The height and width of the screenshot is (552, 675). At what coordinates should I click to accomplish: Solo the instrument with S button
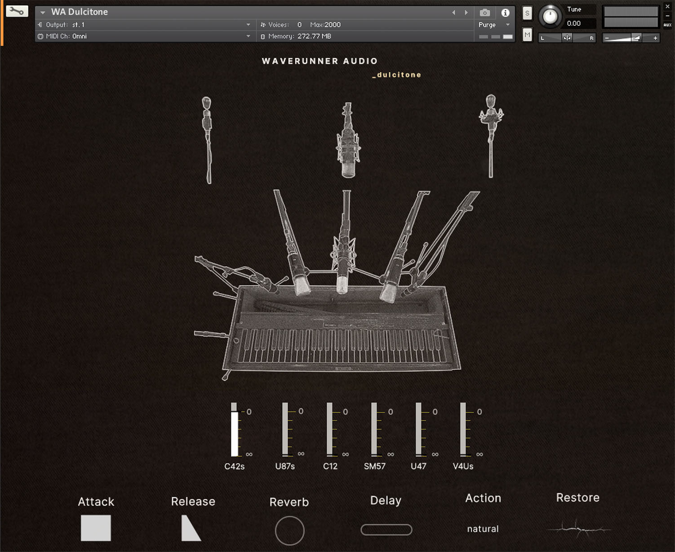(527, 13)
